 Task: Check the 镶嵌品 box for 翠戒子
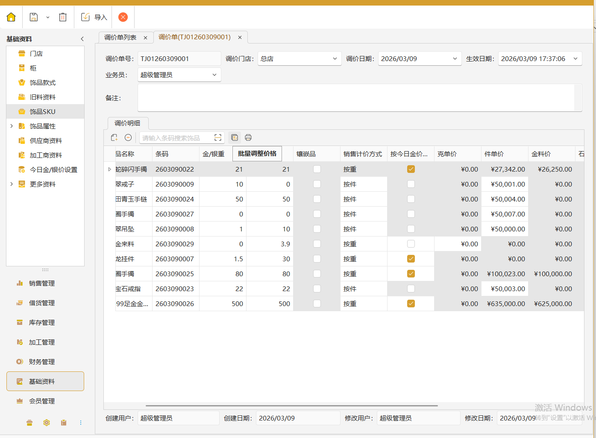pyautogui.click(x=317, y=184)
